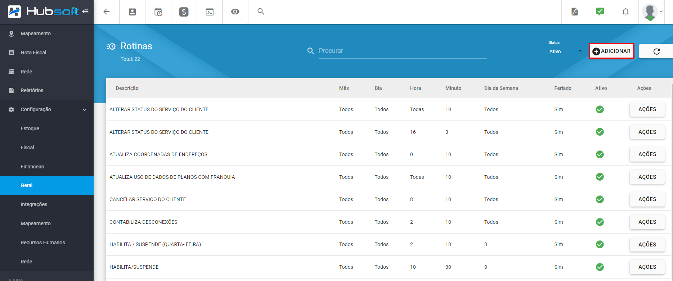Screen dimensions: 673x281
Task: Open AÇÕES menu for HABILITA/SUSPENDE row
Action: click(647, 267)
